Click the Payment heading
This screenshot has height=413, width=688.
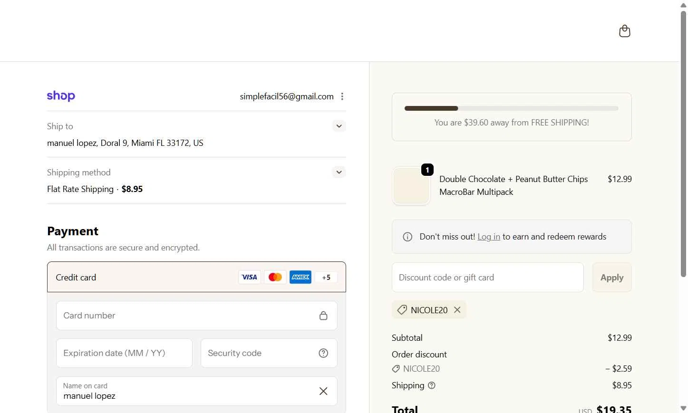pyautogui.click(x=73, y=231)
